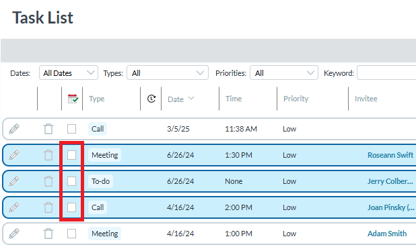Open invitee Jerry Colber... link
Viewport: 416px width, 247px height.
(390, 181)
